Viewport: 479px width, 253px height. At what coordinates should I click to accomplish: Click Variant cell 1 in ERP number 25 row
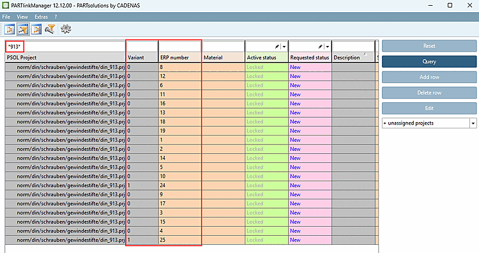[142, 240]
